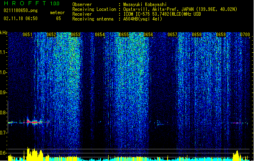Click the 0.6 kHz axis tick label
The height and width of the screenshot is (161, 254).
tap(4, 153)
